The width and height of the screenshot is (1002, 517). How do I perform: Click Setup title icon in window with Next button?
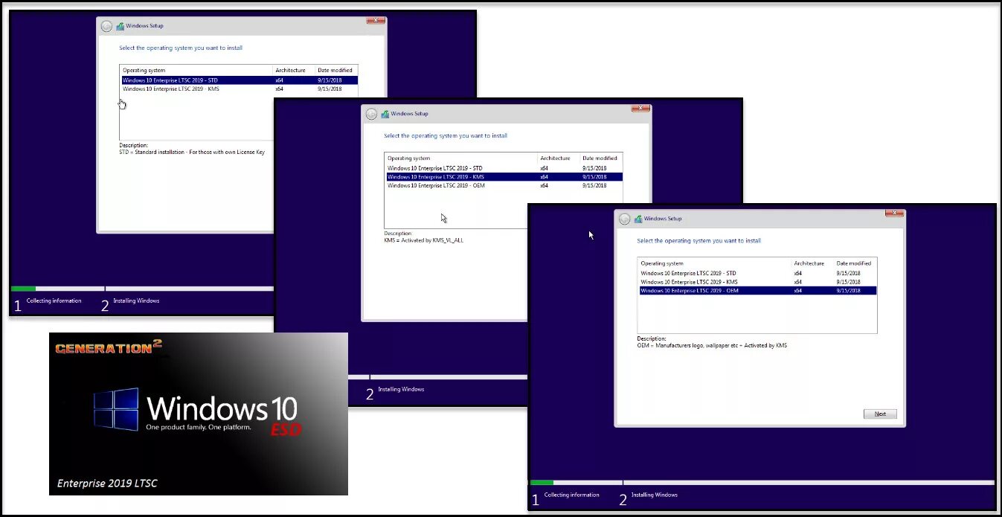pyautogui.click(x=638, y=219)
